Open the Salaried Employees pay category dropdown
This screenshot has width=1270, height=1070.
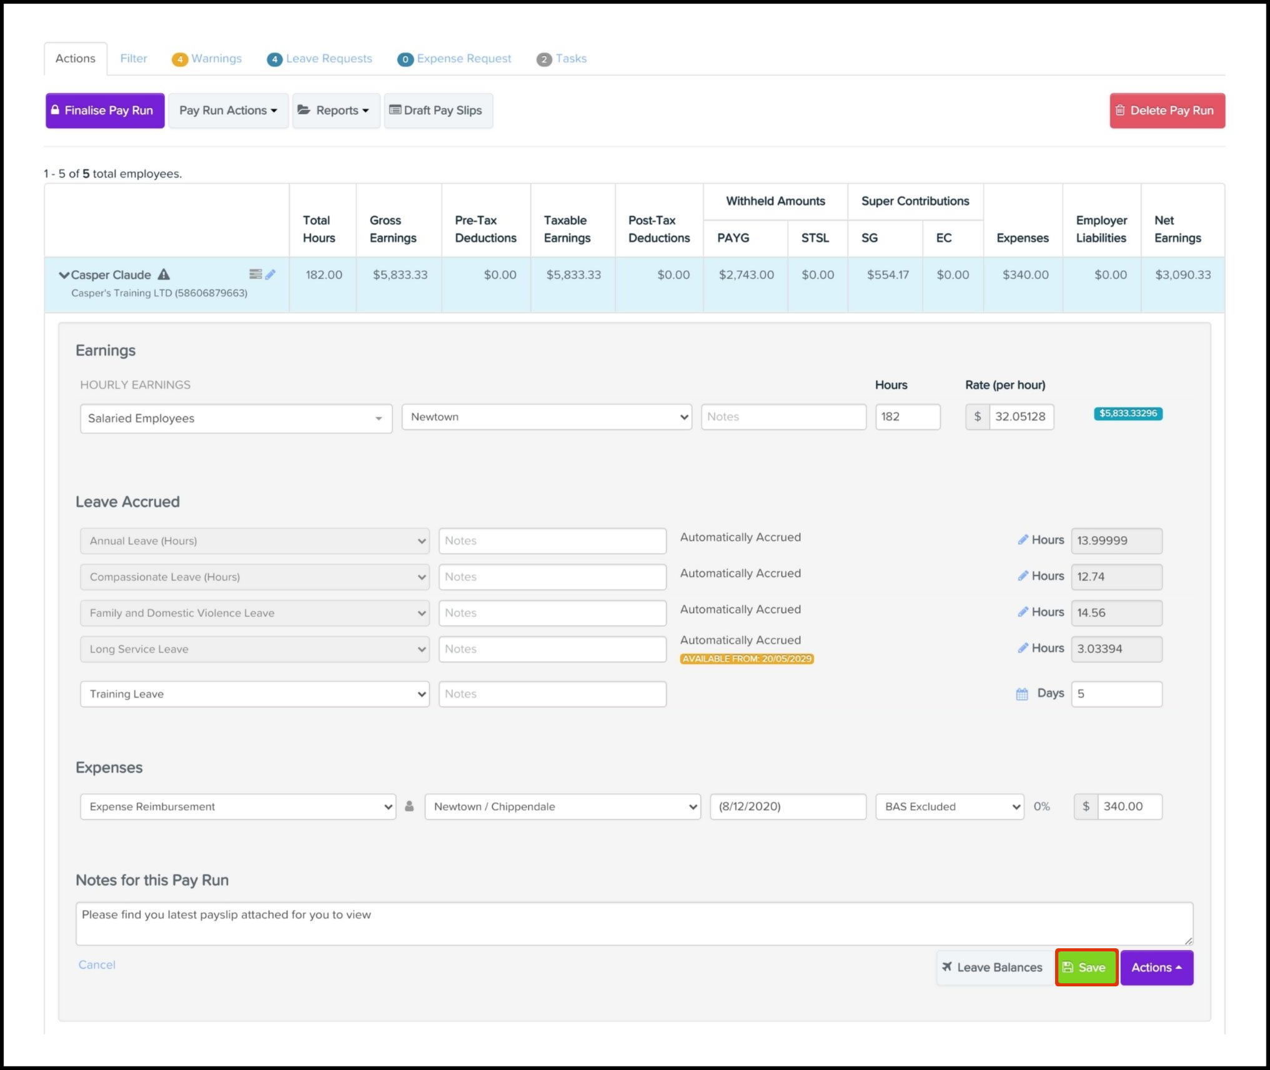(236, 418)
